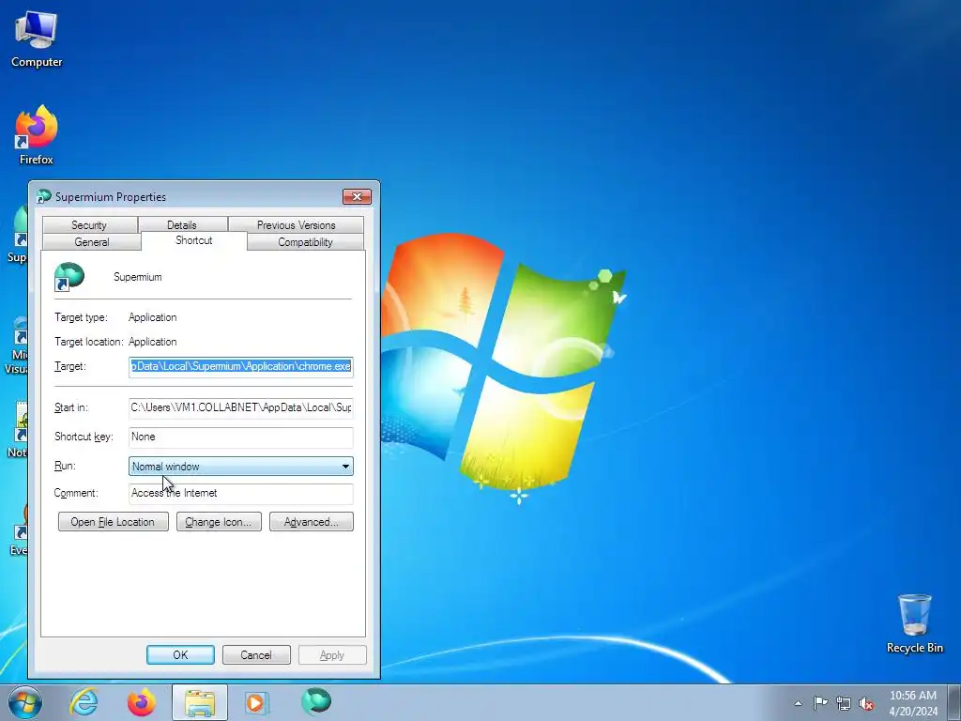Click in the Start in field
The image size is (961, 721).
241,407
